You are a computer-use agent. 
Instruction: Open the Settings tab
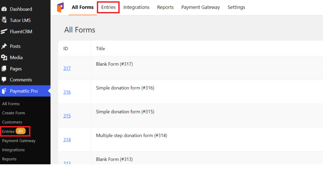(x=236, y=7)
